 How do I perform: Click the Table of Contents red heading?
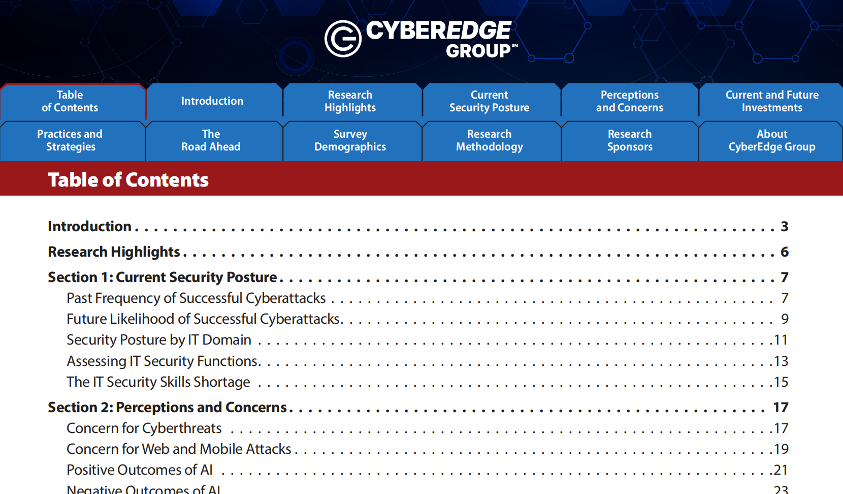(128, 180)
